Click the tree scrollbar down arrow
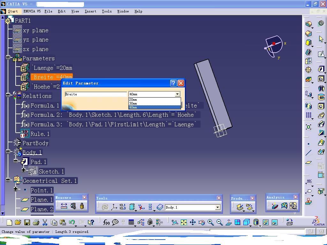 [x=3, y=213]
